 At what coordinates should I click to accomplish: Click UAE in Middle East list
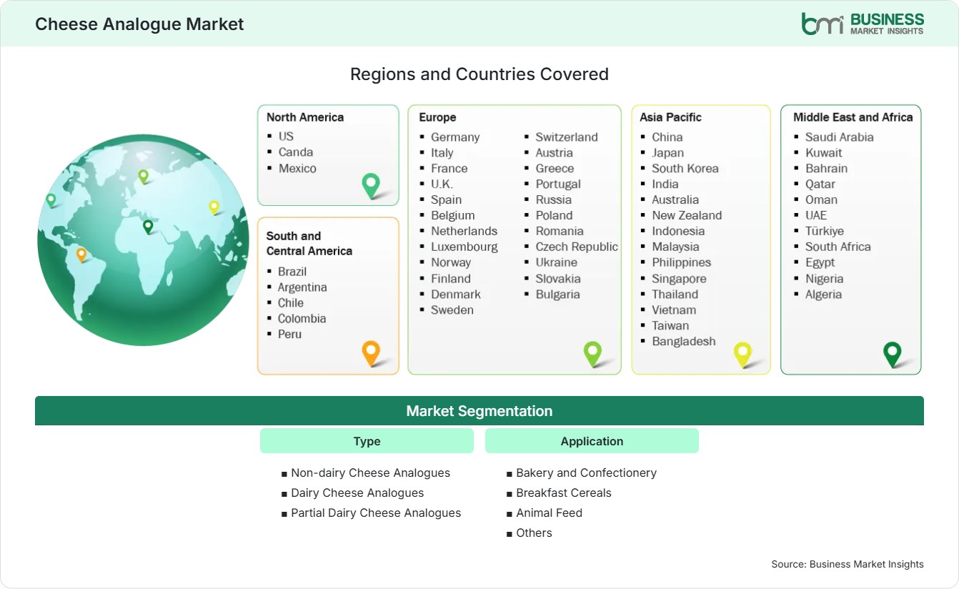point(816,215)
